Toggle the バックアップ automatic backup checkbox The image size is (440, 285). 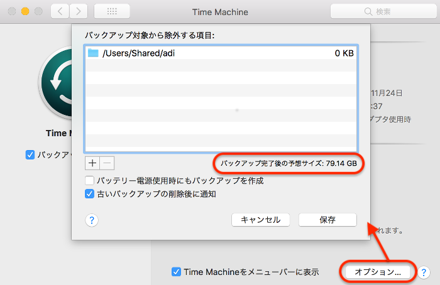pyautogui.click(x=30, y=154)
